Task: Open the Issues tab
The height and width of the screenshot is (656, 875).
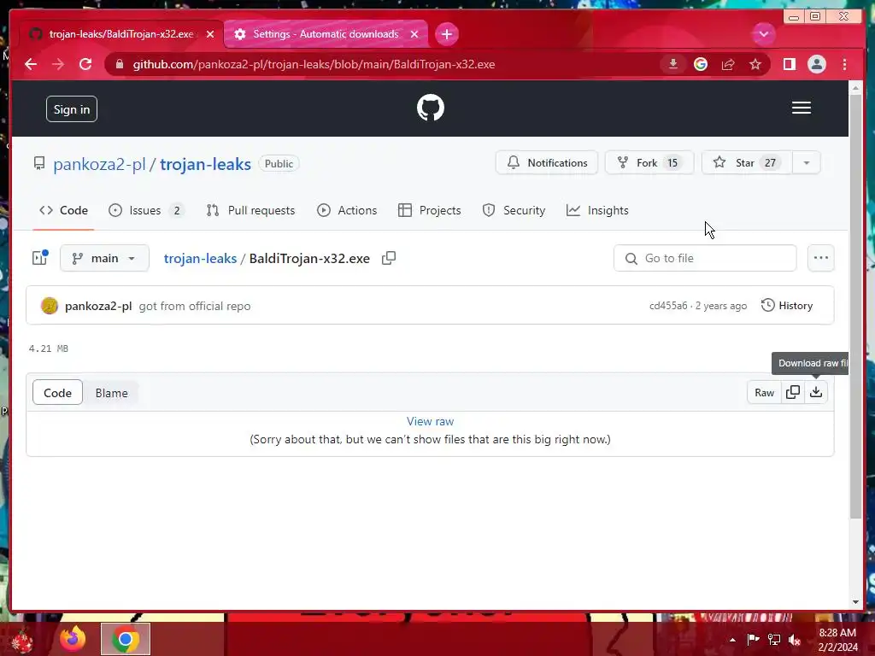Action: point(145,210)
